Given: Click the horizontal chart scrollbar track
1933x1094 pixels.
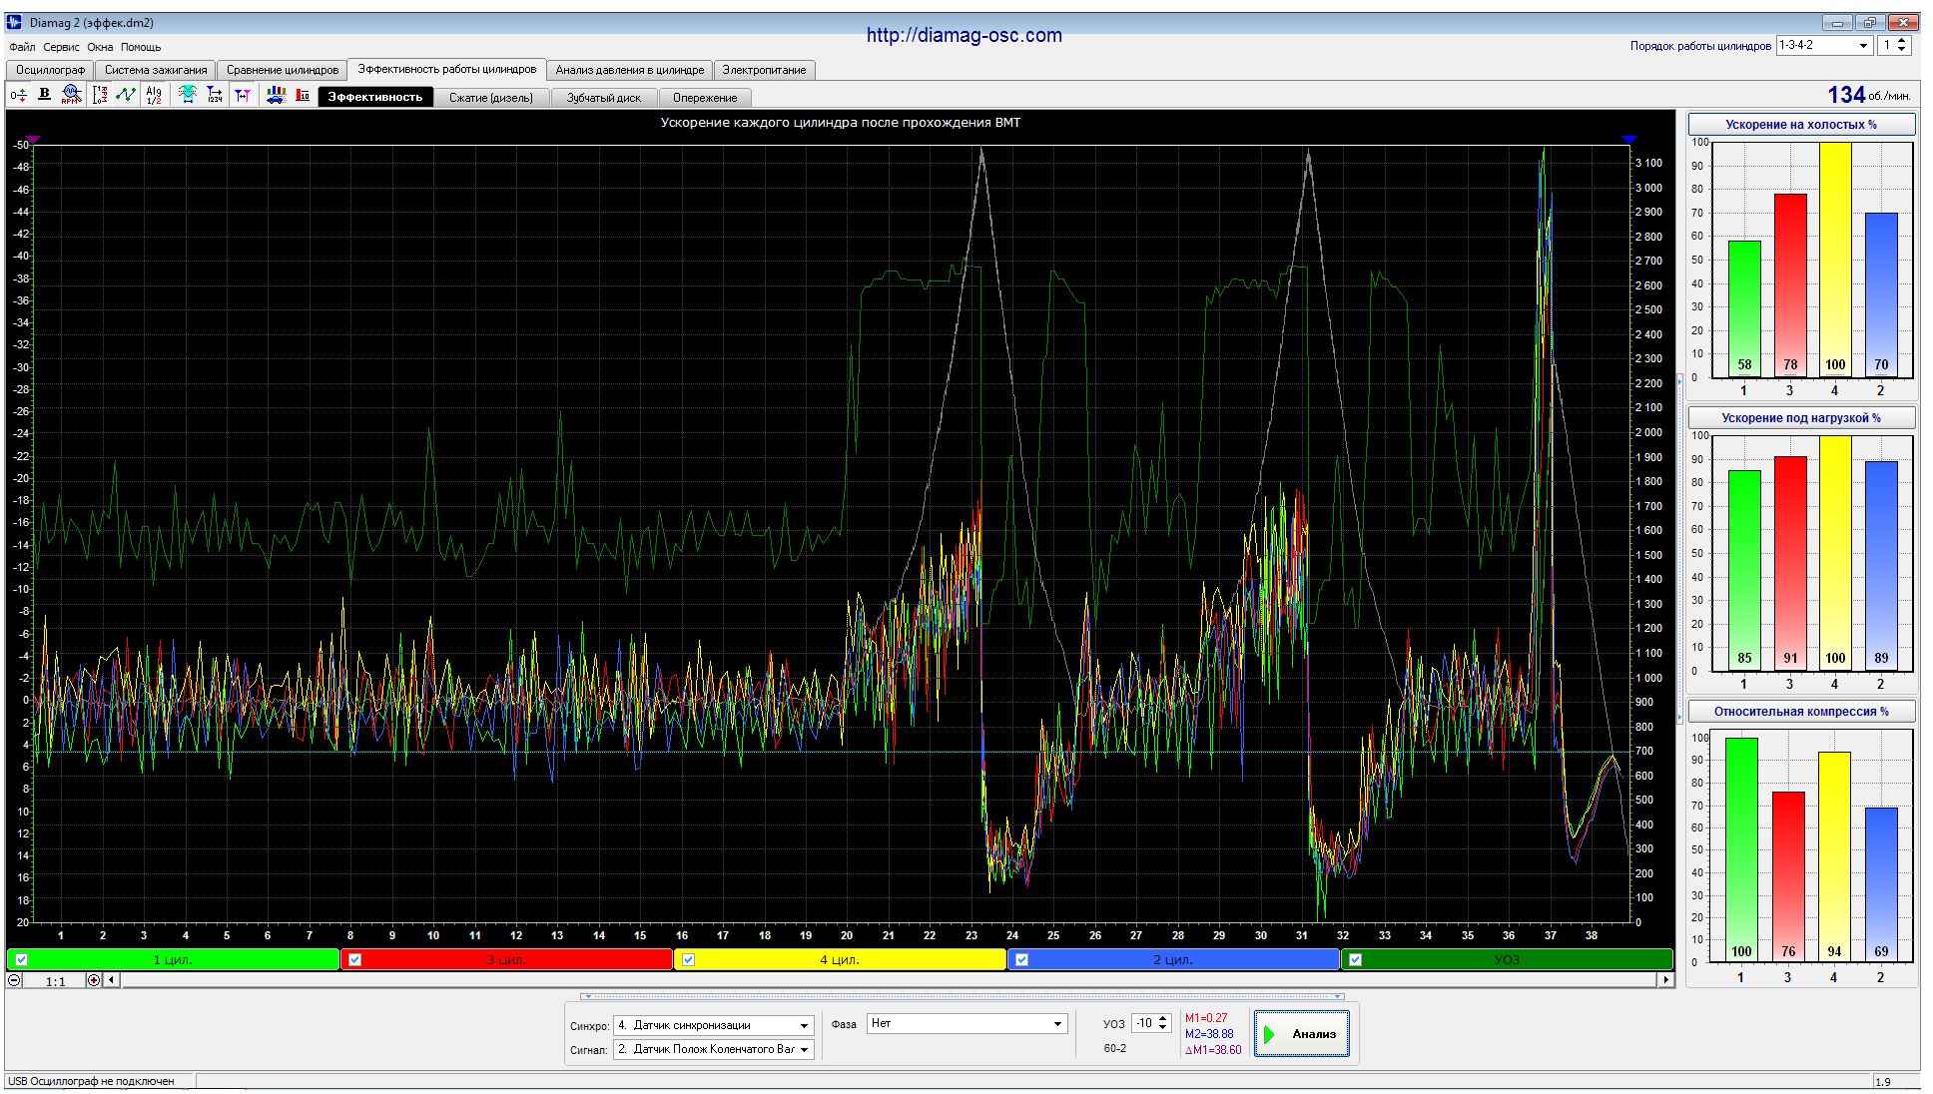Looking at the screenshot, I should (889, 980).
